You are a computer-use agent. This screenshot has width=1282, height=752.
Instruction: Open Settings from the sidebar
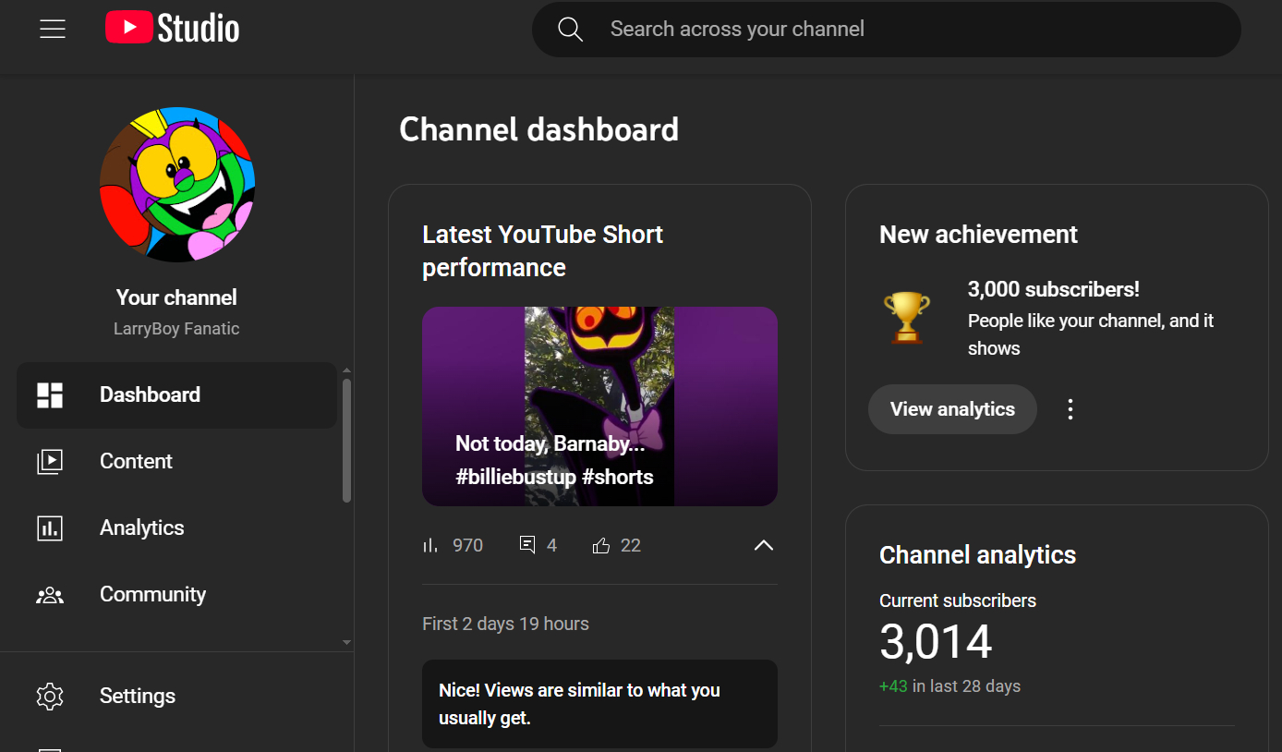(138, 697)
